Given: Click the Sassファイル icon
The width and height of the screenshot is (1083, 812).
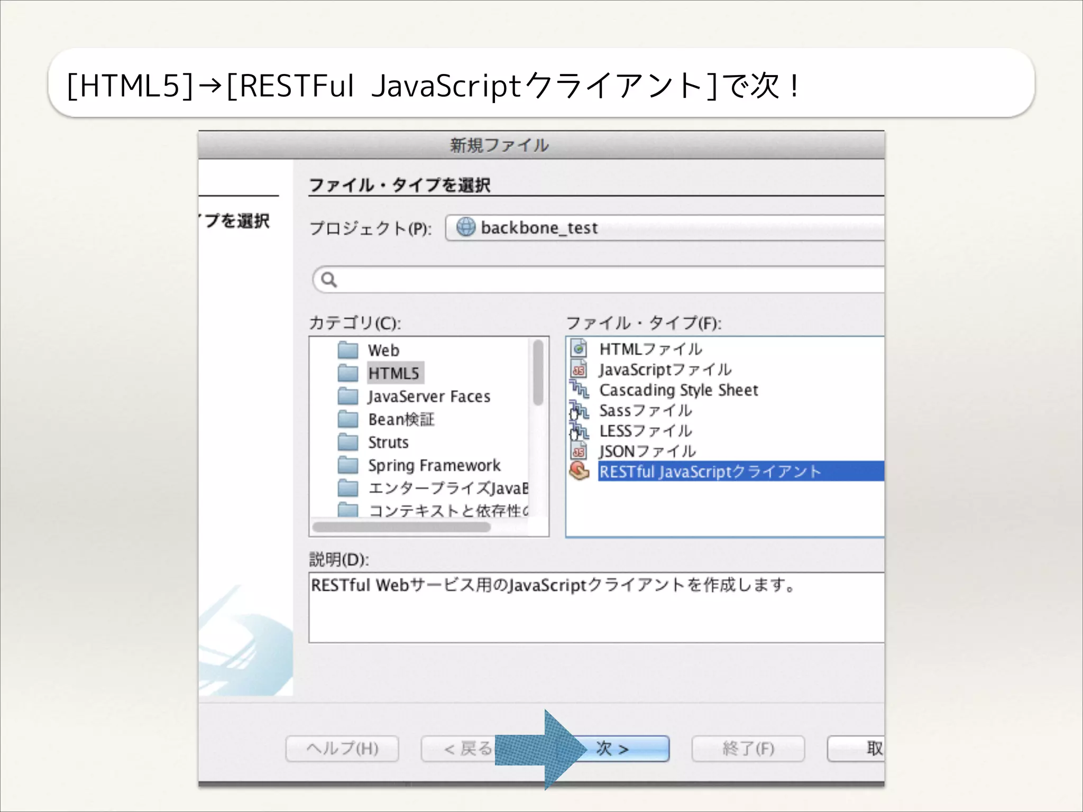Looking at the screenshot, I should coord(579,410).
